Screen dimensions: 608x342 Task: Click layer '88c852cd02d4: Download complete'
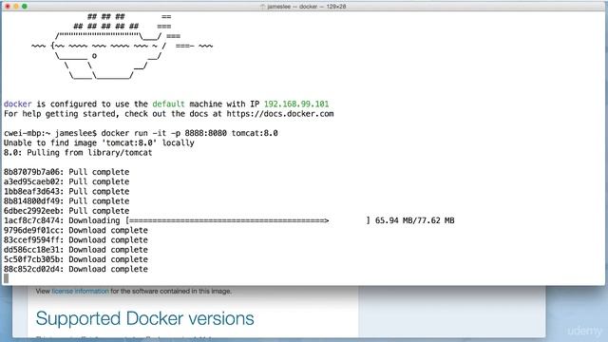pyautogui.click(x=76, y=269)
